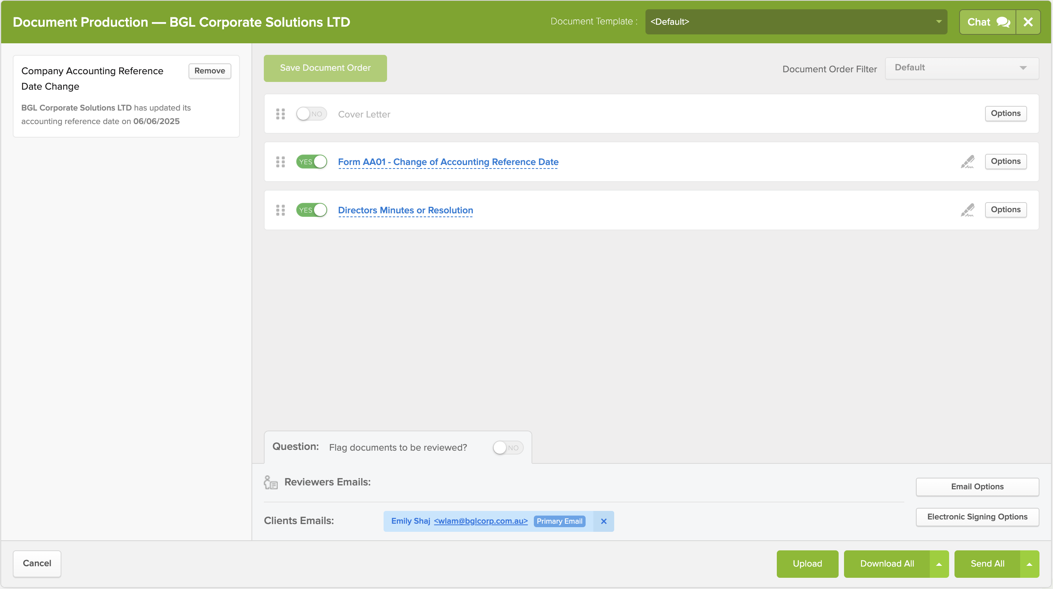
Task: Remove the Emily Shaj client email
Action: 604,521
